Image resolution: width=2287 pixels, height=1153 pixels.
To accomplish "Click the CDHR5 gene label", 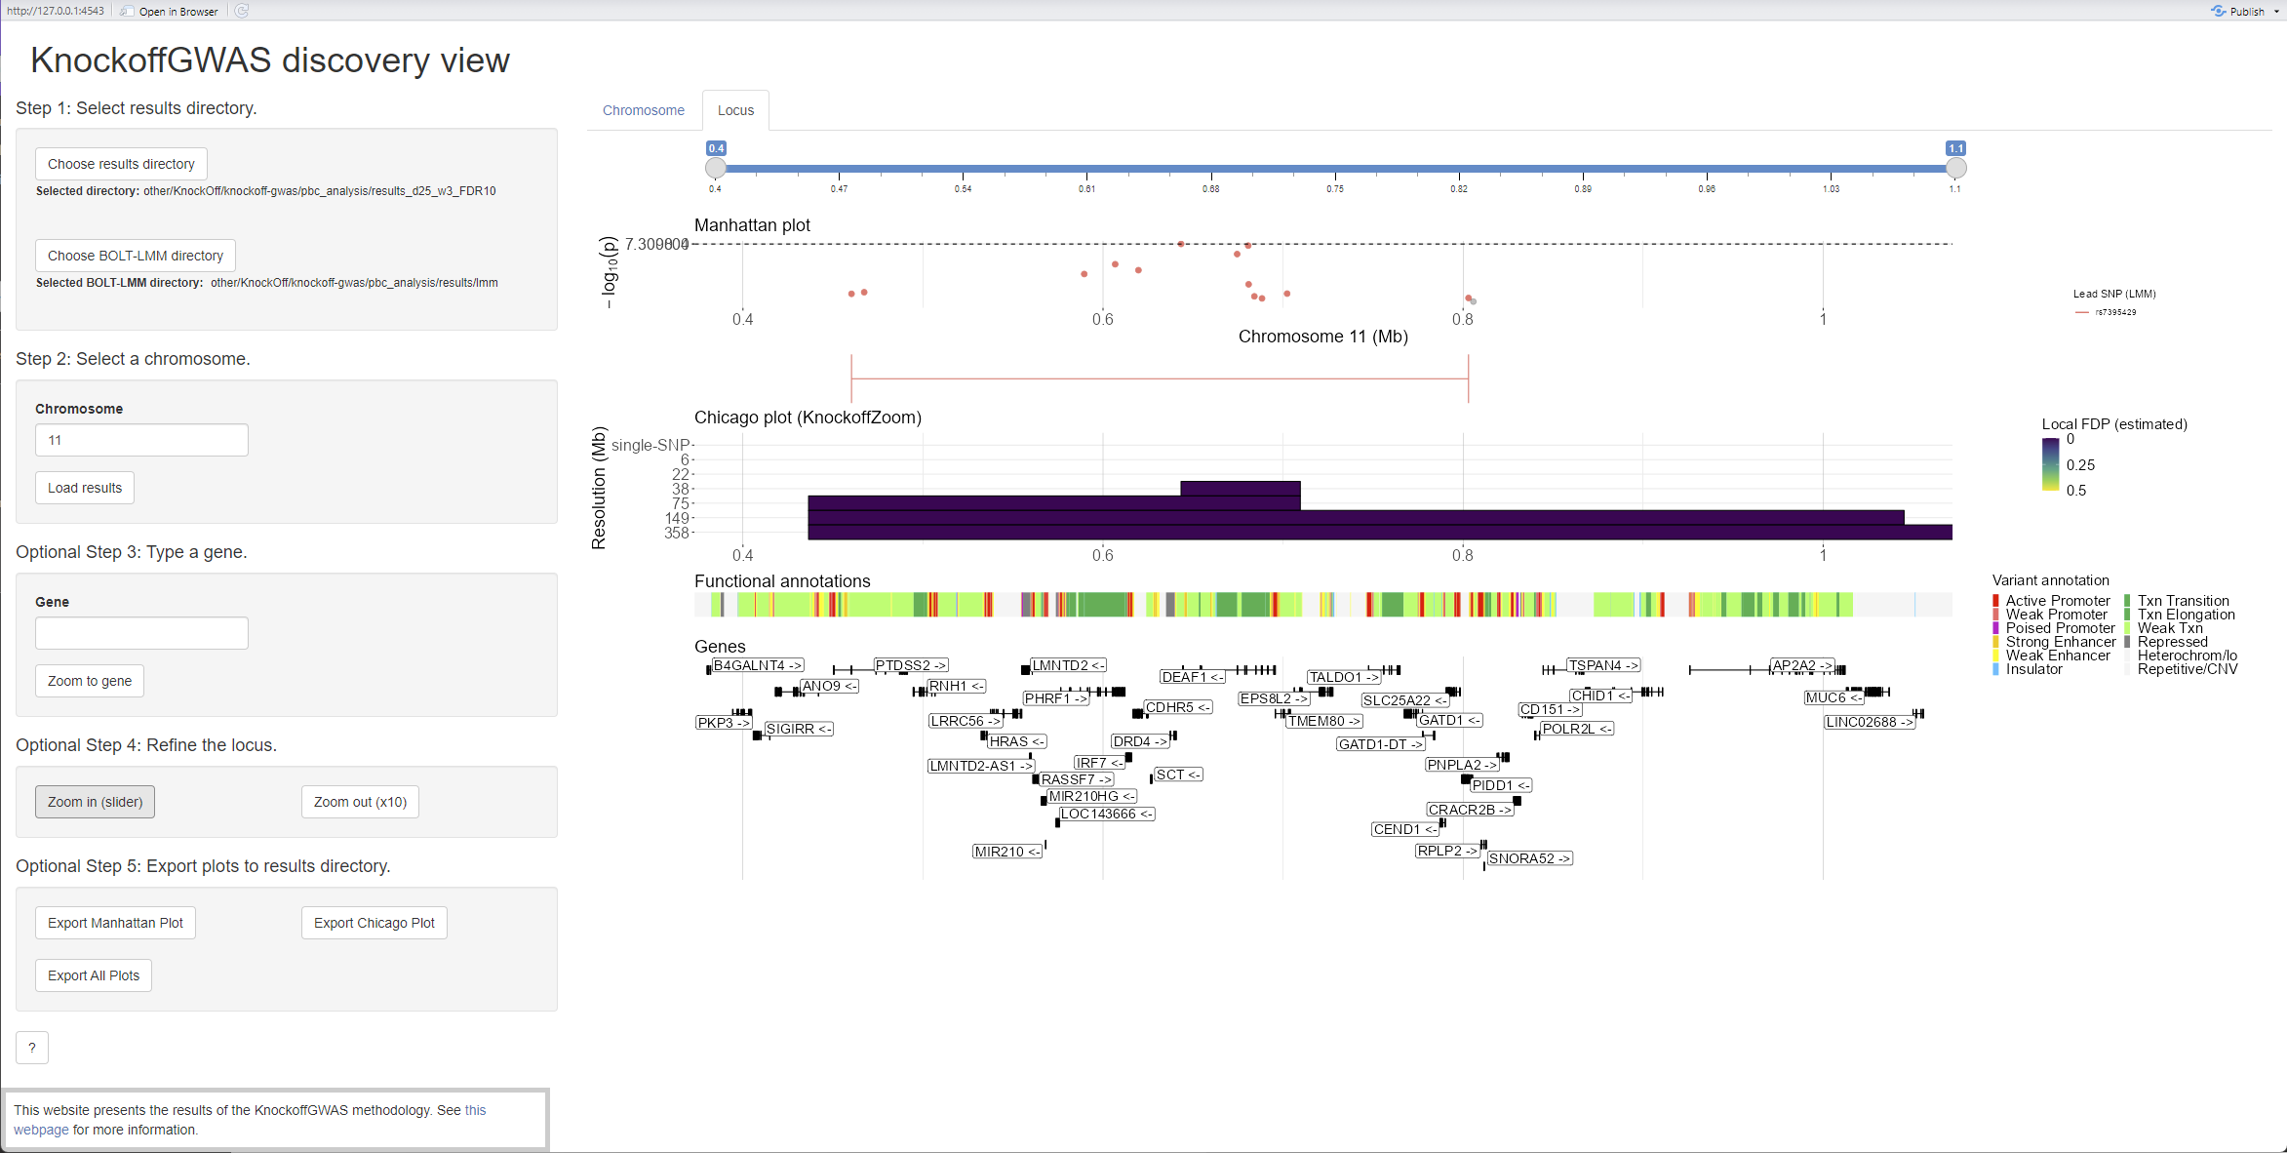I will (x=1178, y=707).
